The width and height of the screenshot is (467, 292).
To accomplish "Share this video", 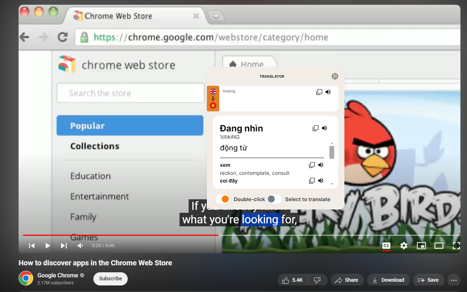I will tap(347, 280).
